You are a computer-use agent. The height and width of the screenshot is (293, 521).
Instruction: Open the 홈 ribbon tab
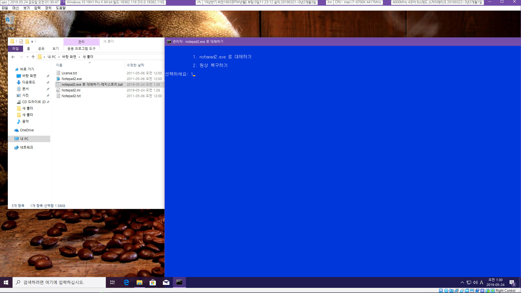29,49
